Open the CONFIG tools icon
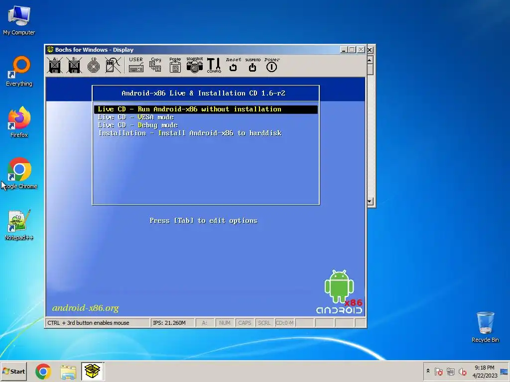Screen dimensions: 510x382 214,65
